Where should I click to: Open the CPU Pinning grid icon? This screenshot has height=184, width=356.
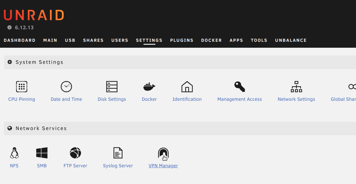click(x=22, y=86)
